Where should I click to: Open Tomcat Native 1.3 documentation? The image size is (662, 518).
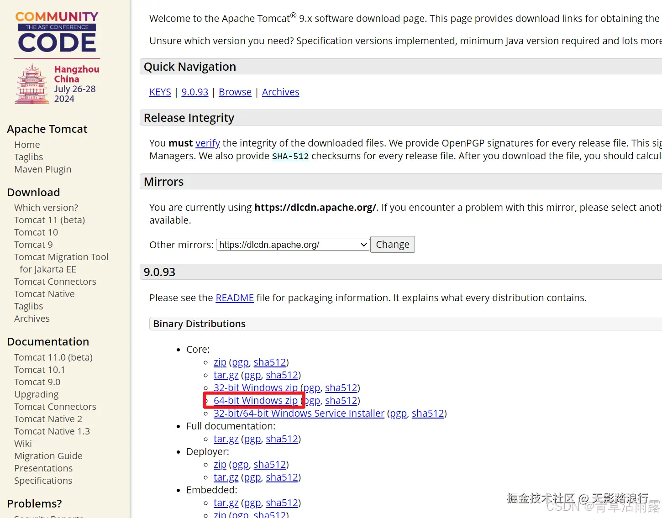[52, 431]
